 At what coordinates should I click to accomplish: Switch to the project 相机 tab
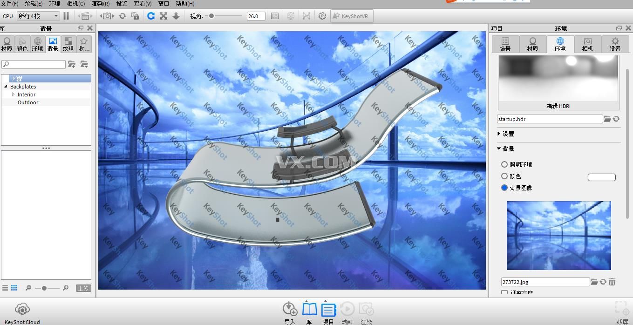587,44
